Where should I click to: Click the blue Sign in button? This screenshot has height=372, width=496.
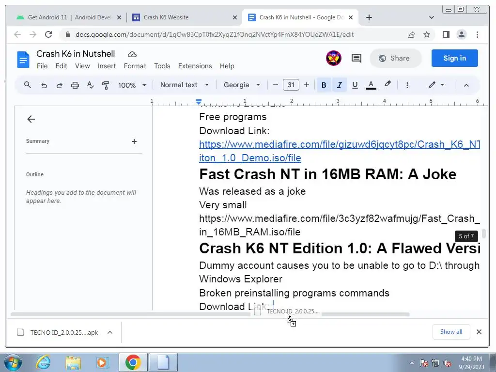point(454,58)
